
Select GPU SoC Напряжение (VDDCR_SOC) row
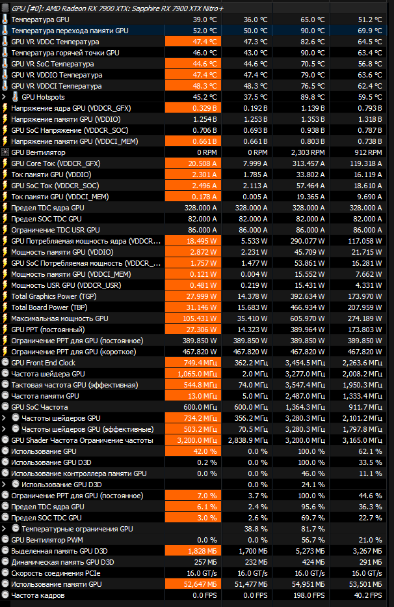click(x=194, y=130)
